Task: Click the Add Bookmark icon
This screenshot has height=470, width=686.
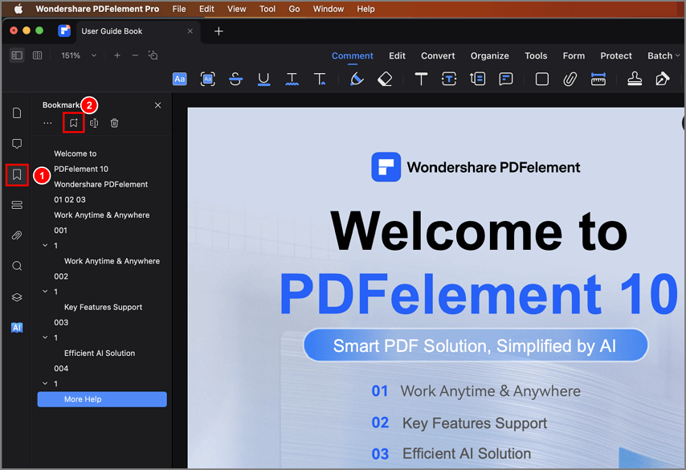Action: tap(74, 123)
